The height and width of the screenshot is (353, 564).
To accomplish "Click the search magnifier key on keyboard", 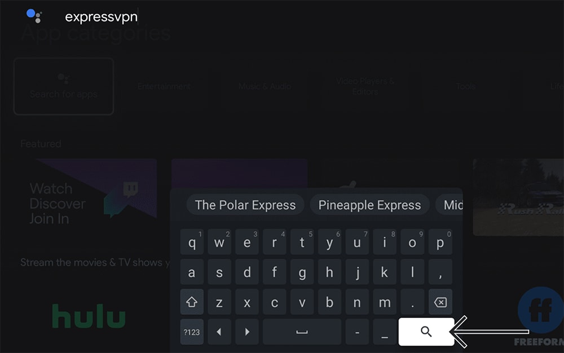I will [x=426, y=332].
